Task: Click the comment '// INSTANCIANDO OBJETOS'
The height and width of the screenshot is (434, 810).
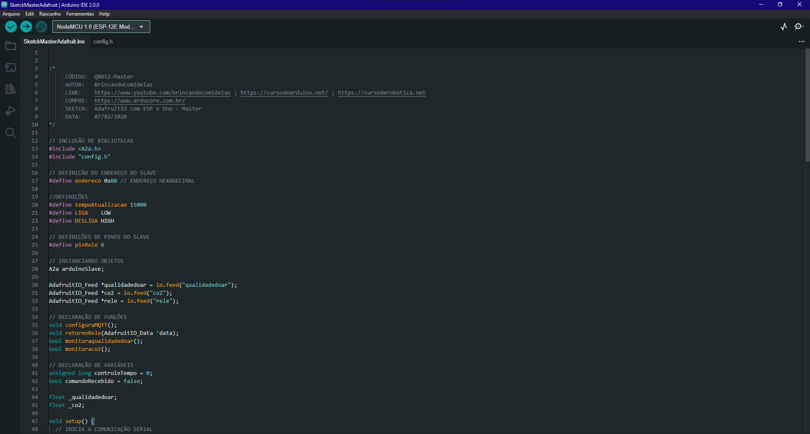Action: (x=86, y=261)
